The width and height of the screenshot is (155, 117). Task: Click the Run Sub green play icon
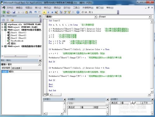pos(44,12)
